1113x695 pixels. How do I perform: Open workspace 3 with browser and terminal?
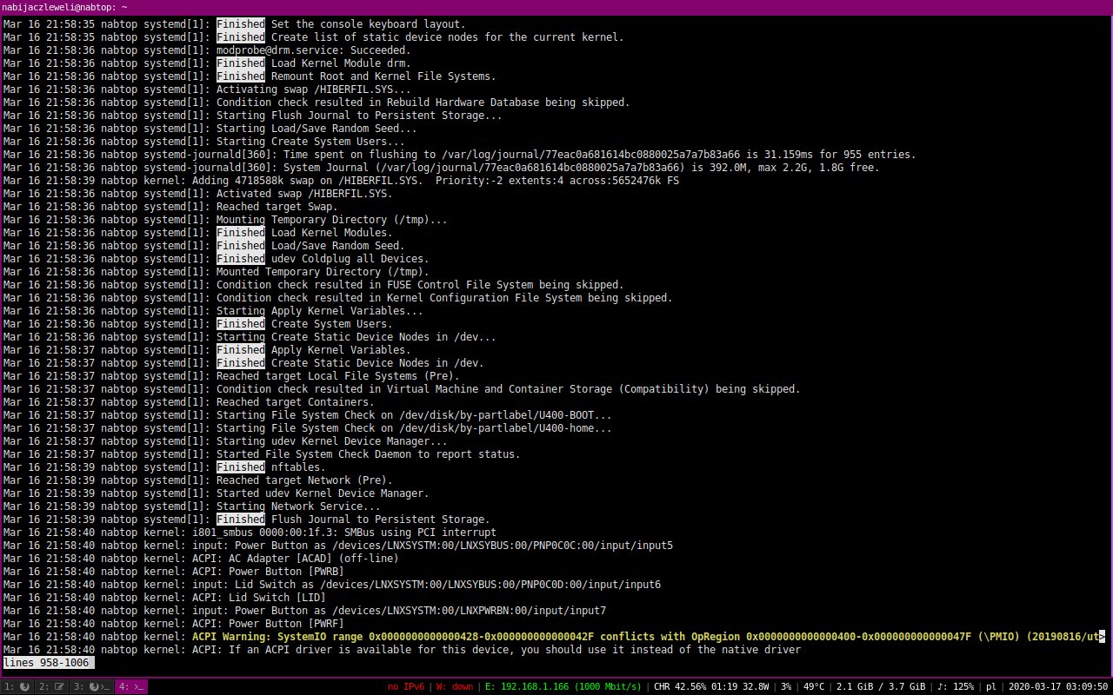[92, 686]
